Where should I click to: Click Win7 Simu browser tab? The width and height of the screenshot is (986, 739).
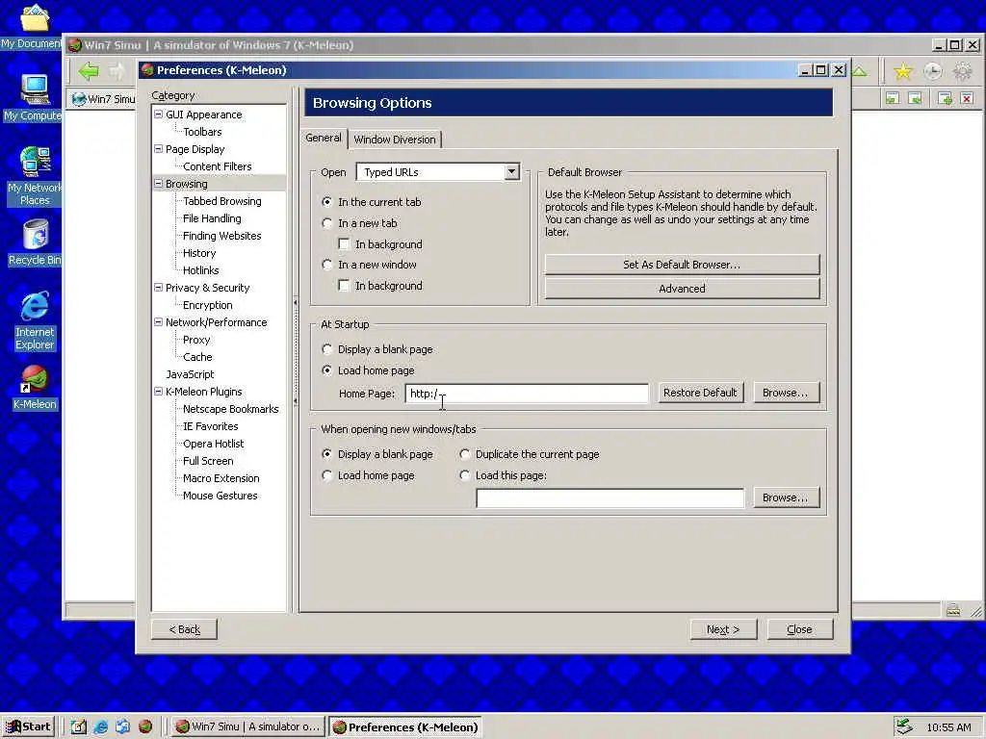click(102, 99)
